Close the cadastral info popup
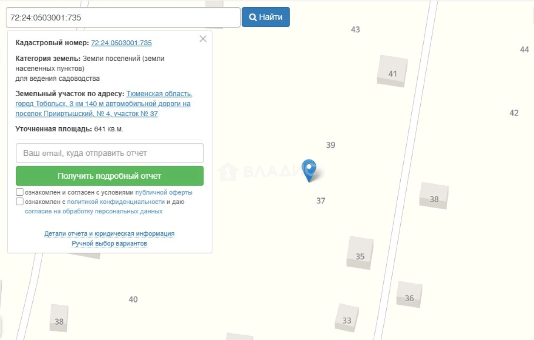 tap(203, 39)
